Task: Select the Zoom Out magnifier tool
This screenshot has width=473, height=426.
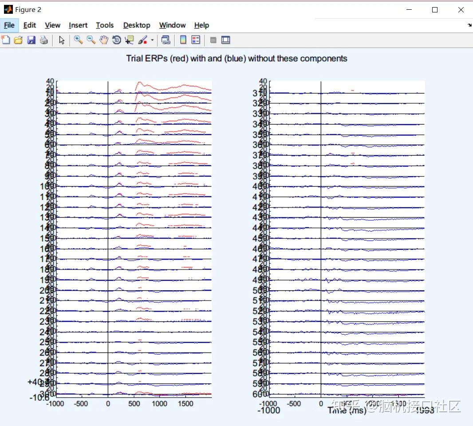Action: [91, 40]
